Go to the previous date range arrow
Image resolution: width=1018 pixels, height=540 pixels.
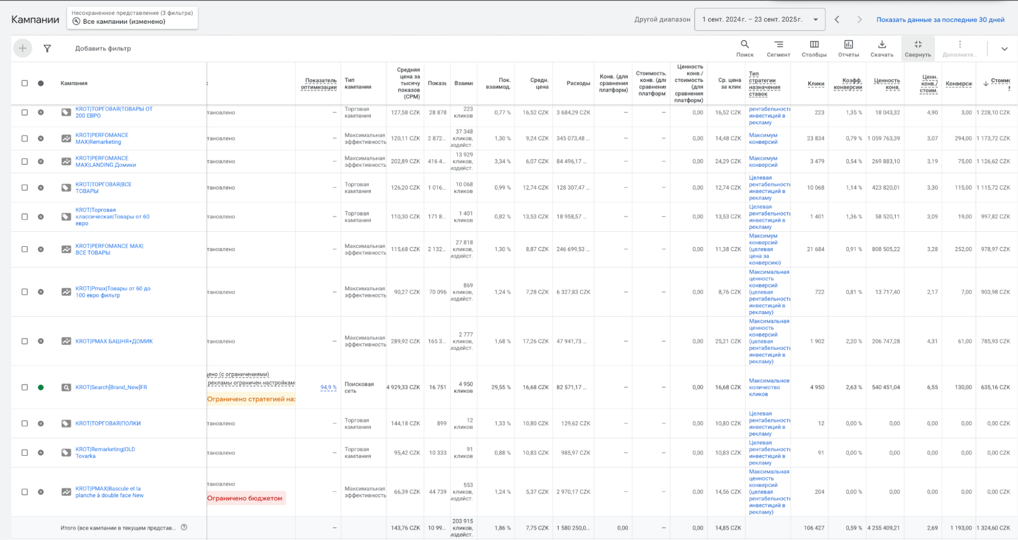(837, 19)
